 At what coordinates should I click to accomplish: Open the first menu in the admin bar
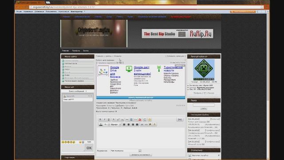pyautogui.click(x=19, y=12)
